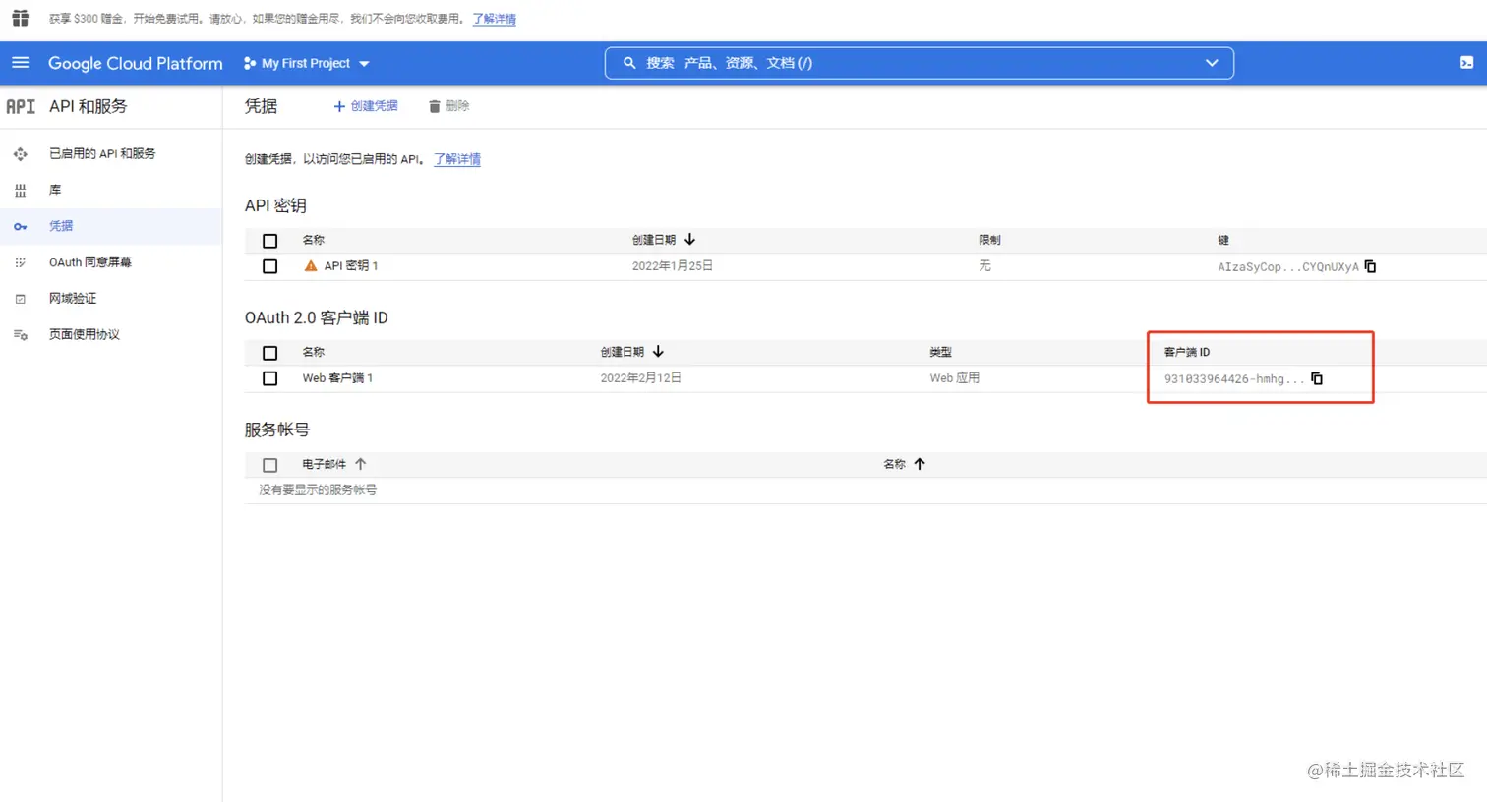Click the 页面使用协议 settings-list icon
Viewport: 1487px width, 802px height.
click(20, 335)
